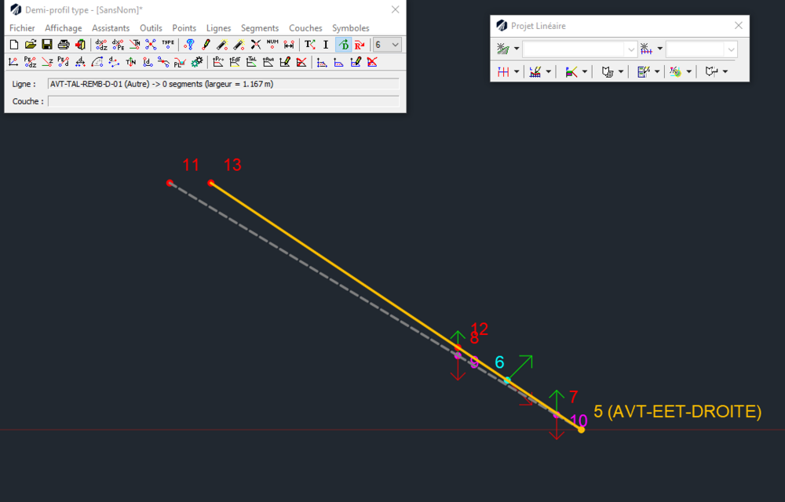Viewport: 785px width, 502px height.
Task: Click the delete layer blue hatch icon
Action: click(372, 62)
